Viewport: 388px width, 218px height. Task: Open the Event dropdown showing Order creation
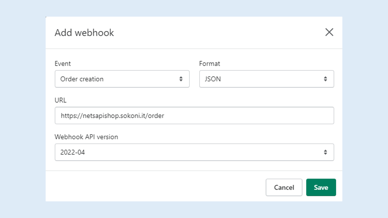pyautogui.click(x=122, y=79)
